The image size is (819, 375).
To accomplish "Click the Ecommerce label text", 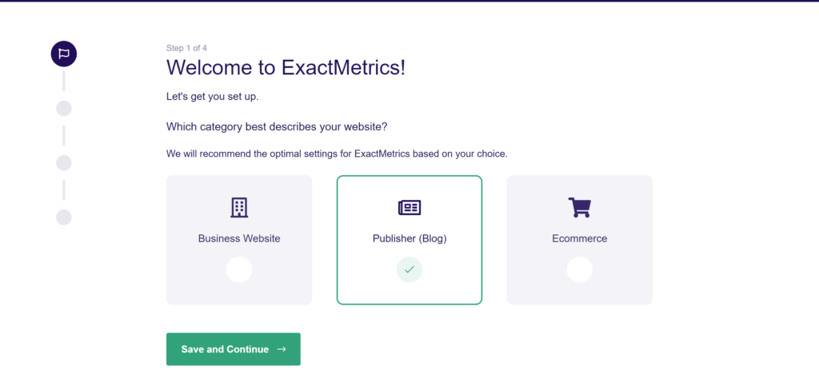I will pyautogui.click(x=580, y=239).
